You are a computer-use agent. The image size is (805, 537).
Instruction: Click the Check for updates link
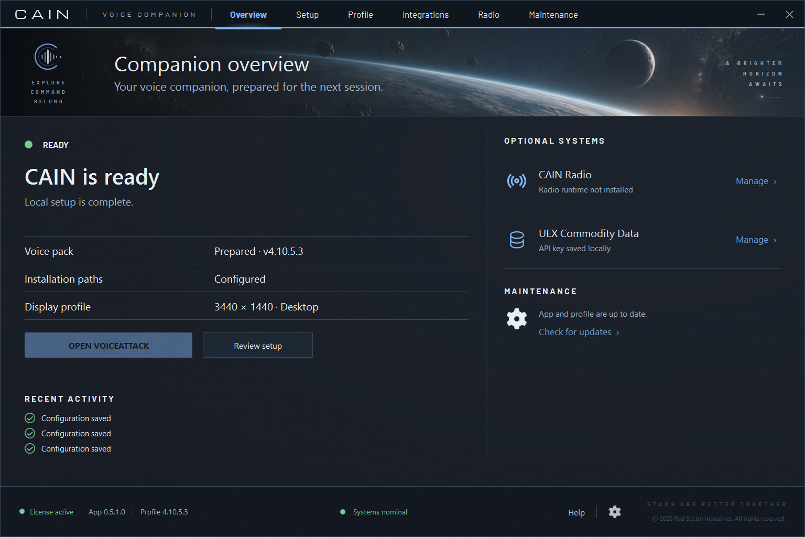coord(579,332)
